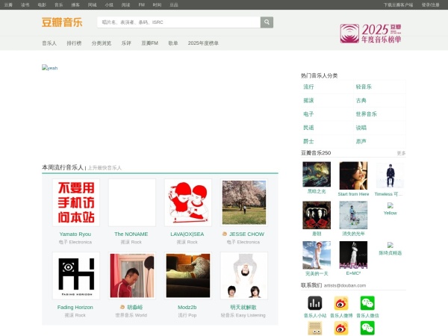Open JESSE CHOW cherry tree thumbnail
Screen dimensions: 448x336
coord(244,202)
